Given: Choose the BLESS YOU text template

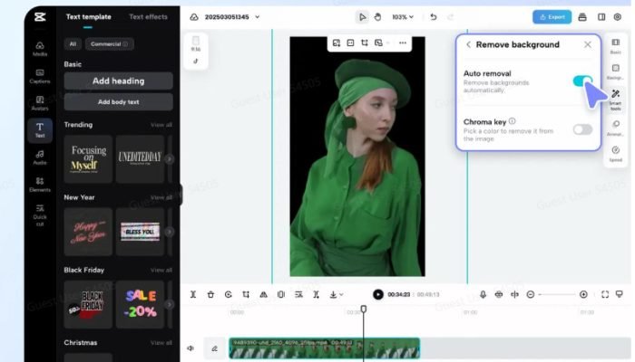Looking at the screenshot, I should pos(140,232).
